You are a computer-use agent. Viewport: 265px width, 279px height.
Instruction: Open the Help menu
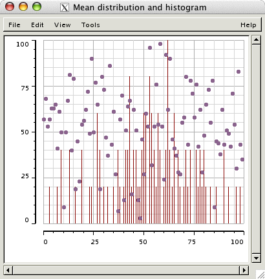pyautogui.click(x=248, y=25)
